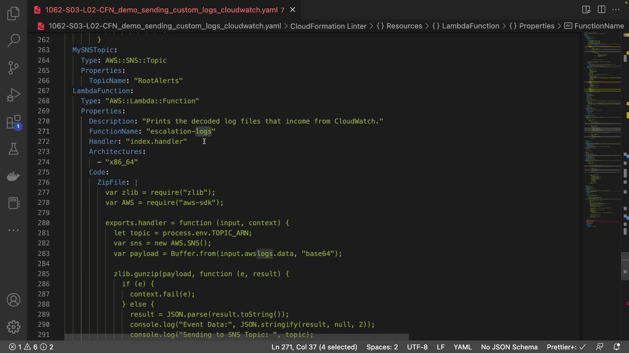
Task: Click the notifications bell in status bar
Action: pyautogui.click(x=617, y=347)
